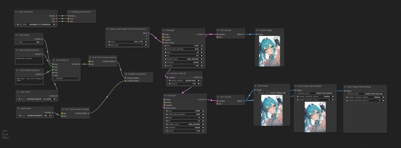Image resolution: width=401 pixels, height=148 pixels.
Task: Collapse the Prompts Everywhere node title dot
Action: [x=126, y=74]
